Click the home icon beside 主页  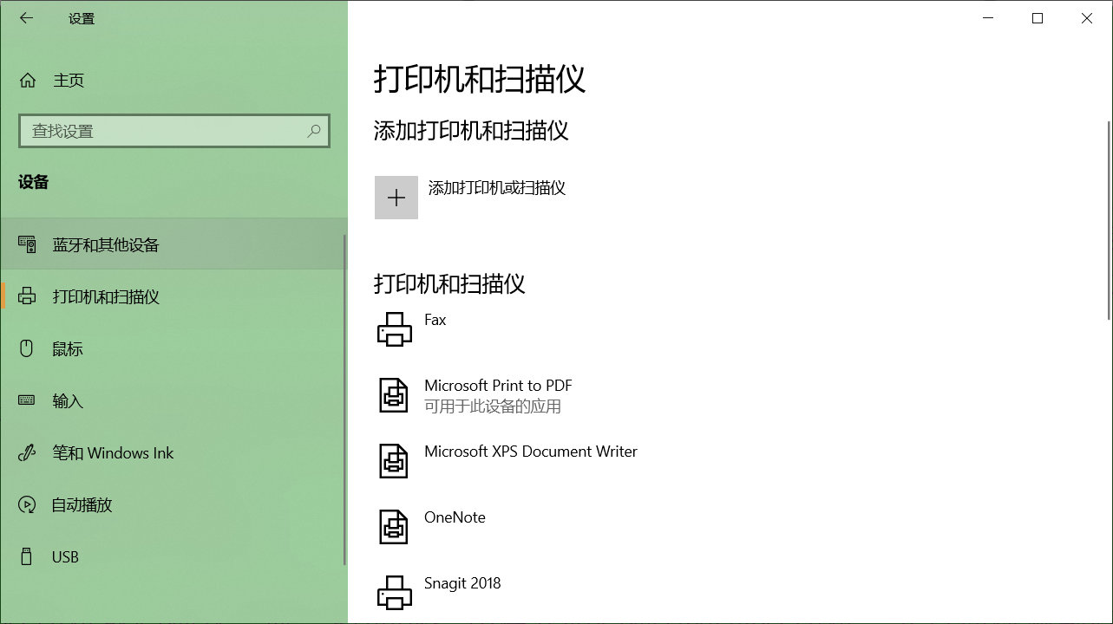[26, 80]
